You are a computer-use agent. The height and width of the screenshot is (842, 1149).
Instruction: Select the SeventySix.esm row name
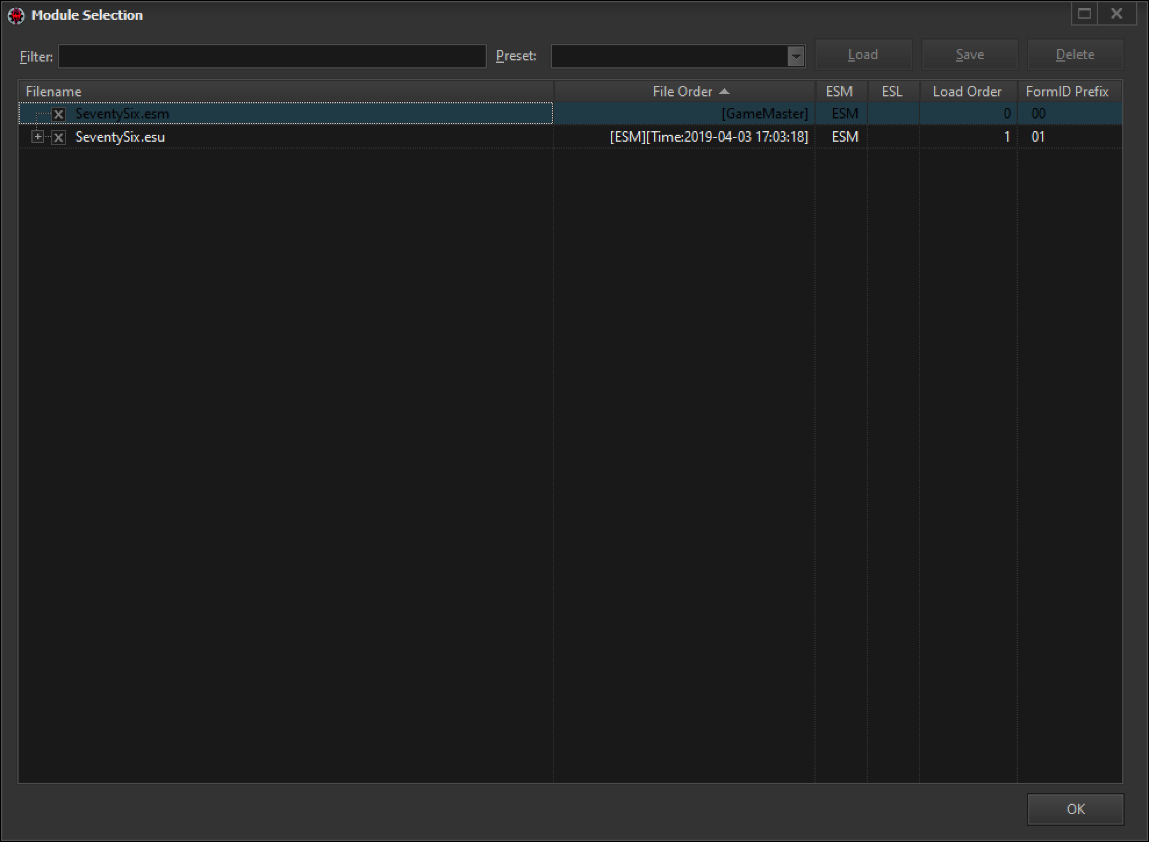122,114
